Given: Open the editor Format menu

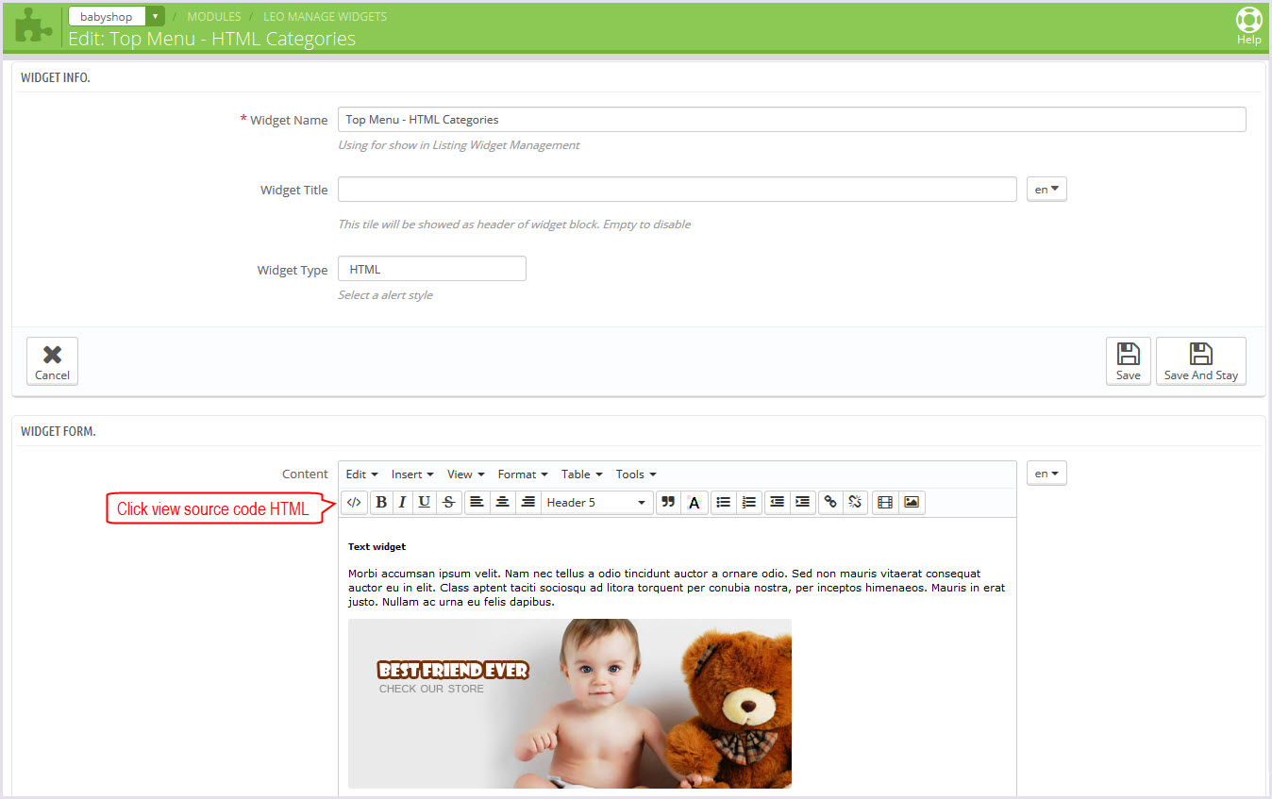Looking at the screenshot, I should [524, 474].
